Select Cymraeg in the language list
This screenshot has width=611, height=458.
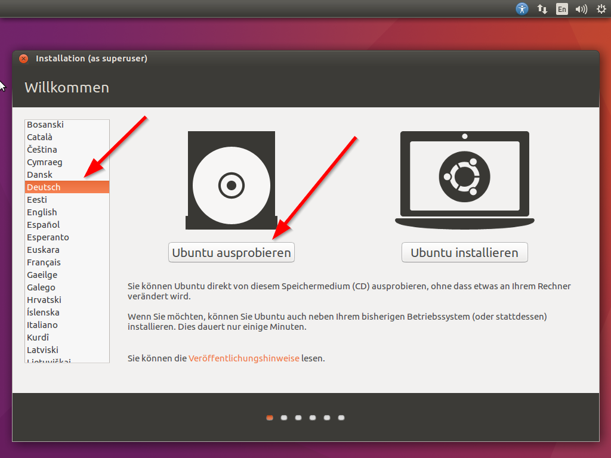[x=67, y=162]
